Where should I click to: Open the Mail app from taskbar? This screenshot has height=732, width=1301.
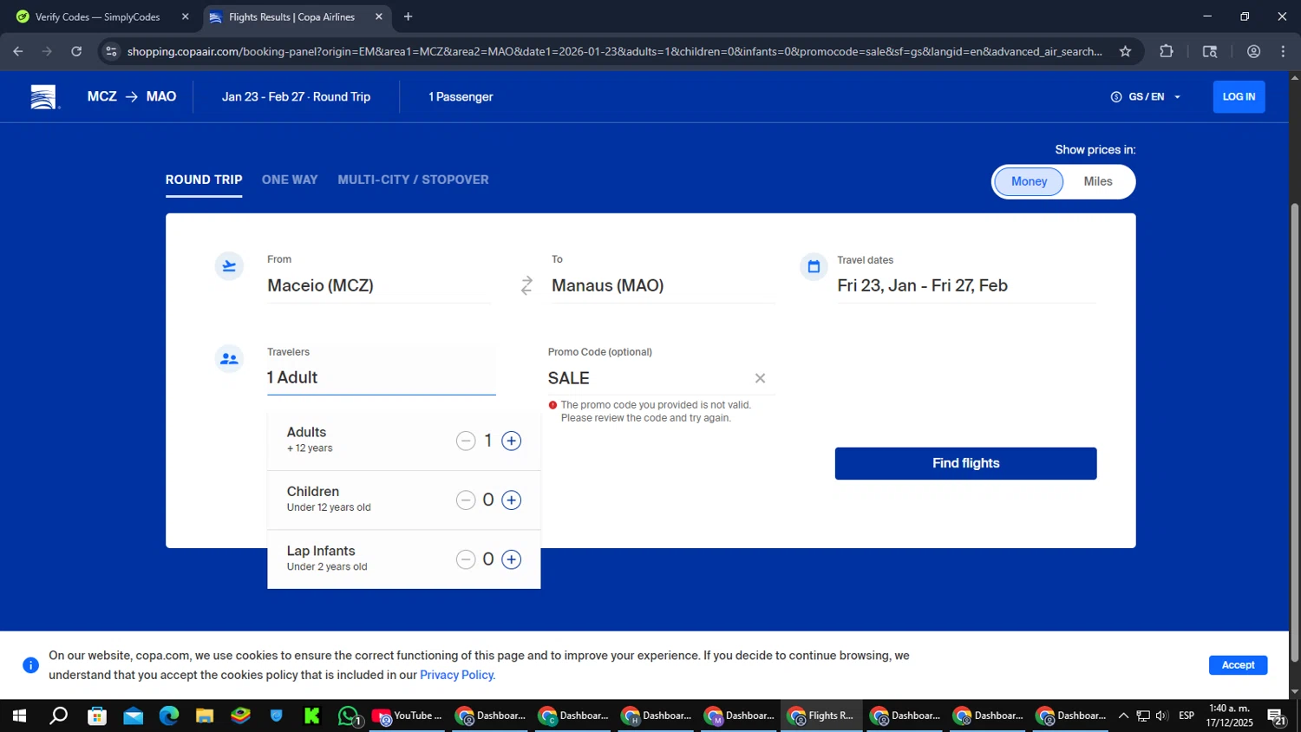(133, 716)
